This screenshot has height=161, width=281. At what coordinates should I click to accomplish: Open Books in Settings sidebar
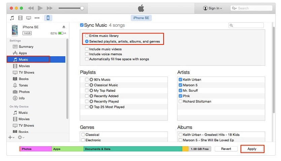(24, 79)
